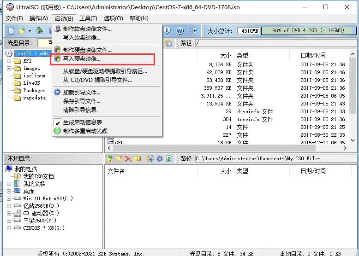Click the Open file folder icon
Viewport: 359px width, 256px height.
click(22, 30)
